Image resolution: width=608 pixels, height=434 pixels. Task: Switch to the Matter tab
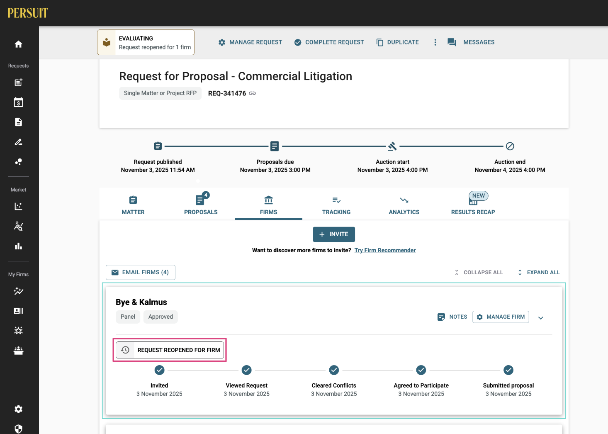[133, 205]
